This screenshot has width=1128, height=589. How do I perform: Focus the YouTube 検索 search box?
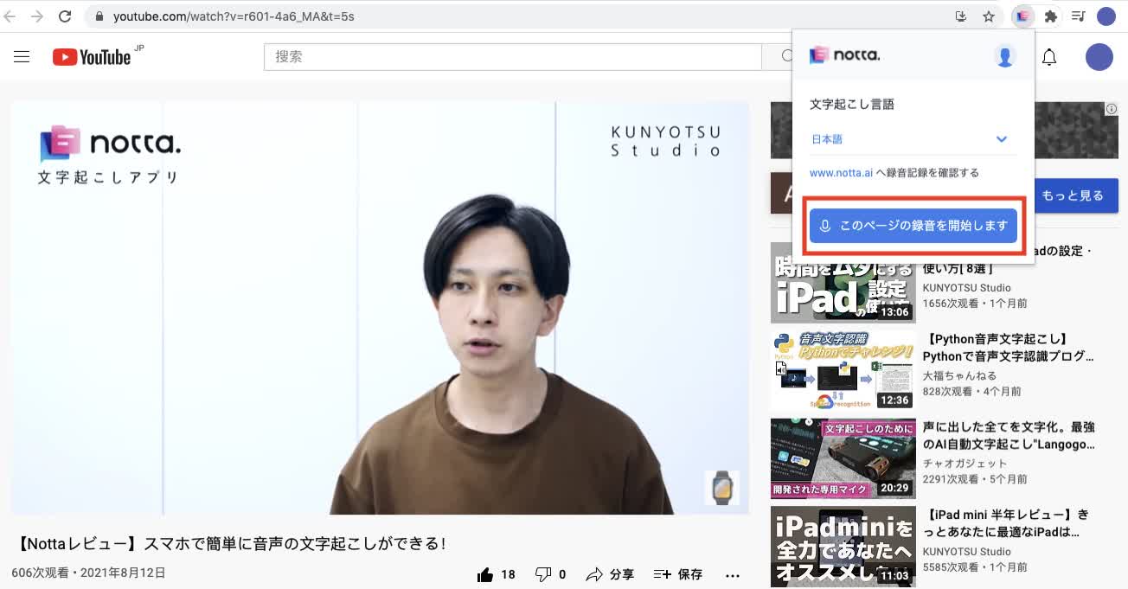coord(512,57)
